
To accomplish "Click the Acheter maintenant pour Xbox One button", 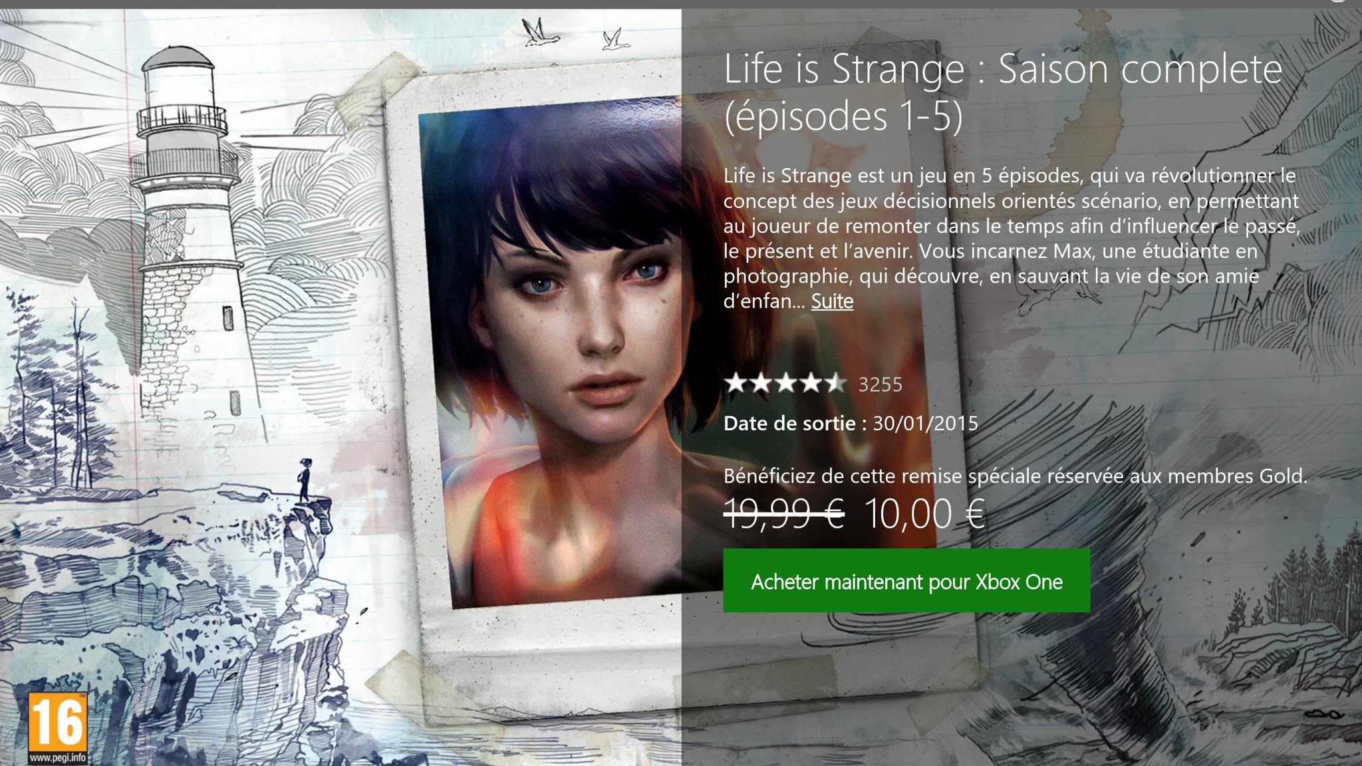I will [x=906, y=580].
